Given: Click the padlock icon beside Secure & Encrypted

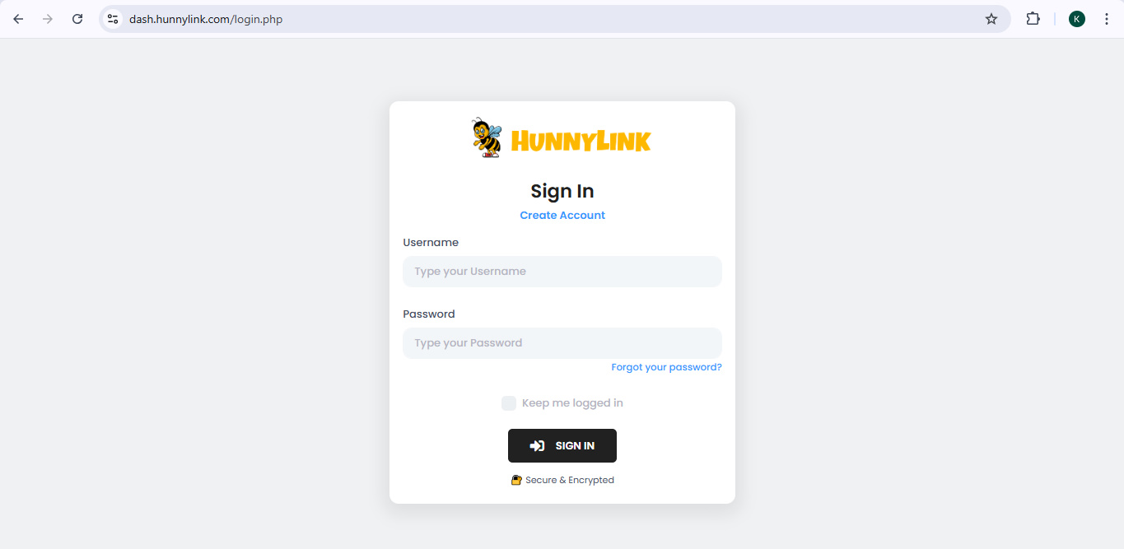Looking at the screenshot, I should pyautogui.click(x=516, y=480).
